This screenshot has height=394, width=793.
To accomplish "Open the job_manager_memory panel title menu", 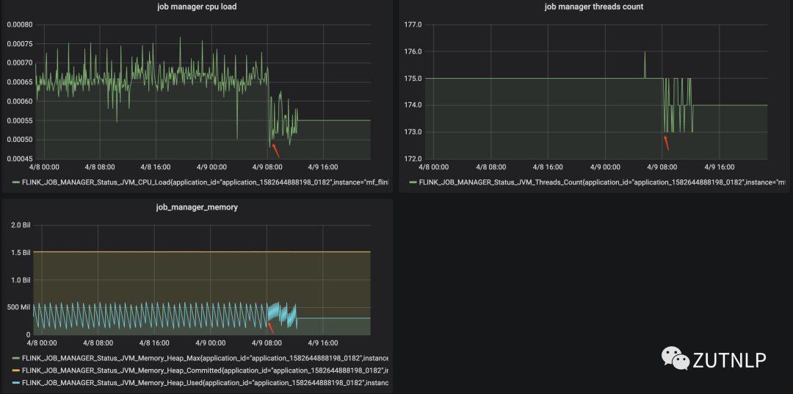I will [x=197, y=207].
